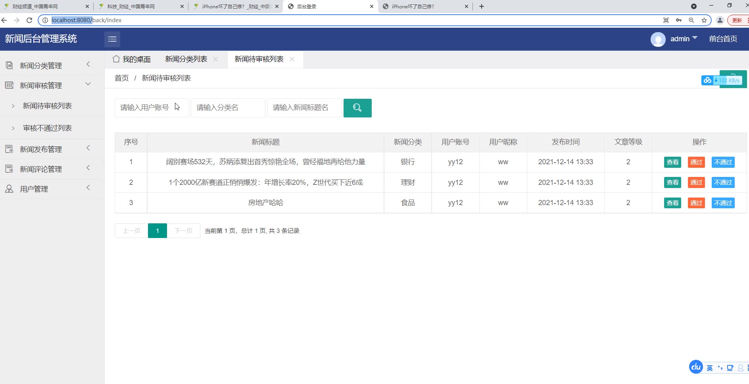Viewport: 749px width, 384px height.
Task: Focus the 请输入分类名 input field
Action: (x=228, y=108)
